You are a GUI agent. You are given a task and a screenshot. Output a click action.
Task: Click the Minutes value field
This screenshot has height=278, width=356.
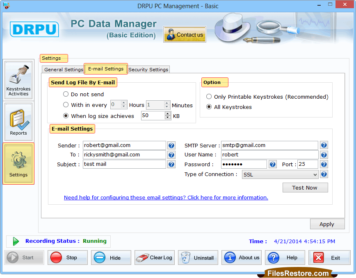[x=155, y=105]
